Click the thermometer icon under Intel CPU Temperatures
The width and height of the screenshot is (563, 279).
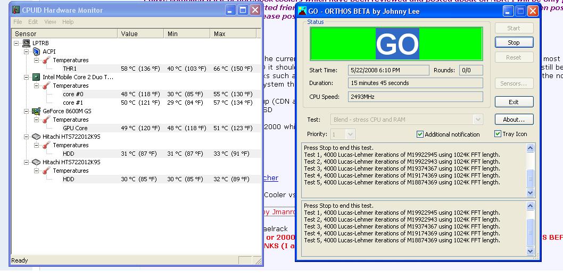tap(46, 86)
